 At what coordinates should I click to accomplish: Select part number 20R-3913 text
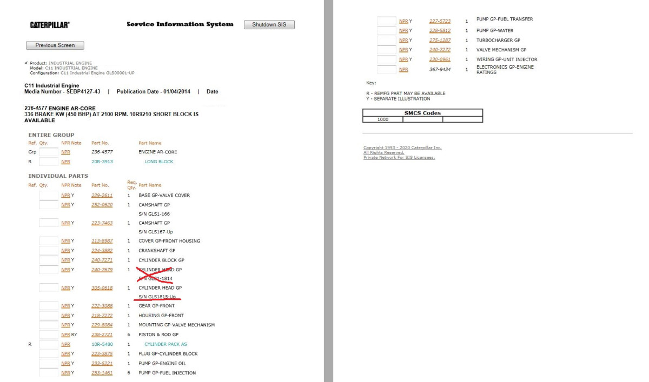click(102, 162)
